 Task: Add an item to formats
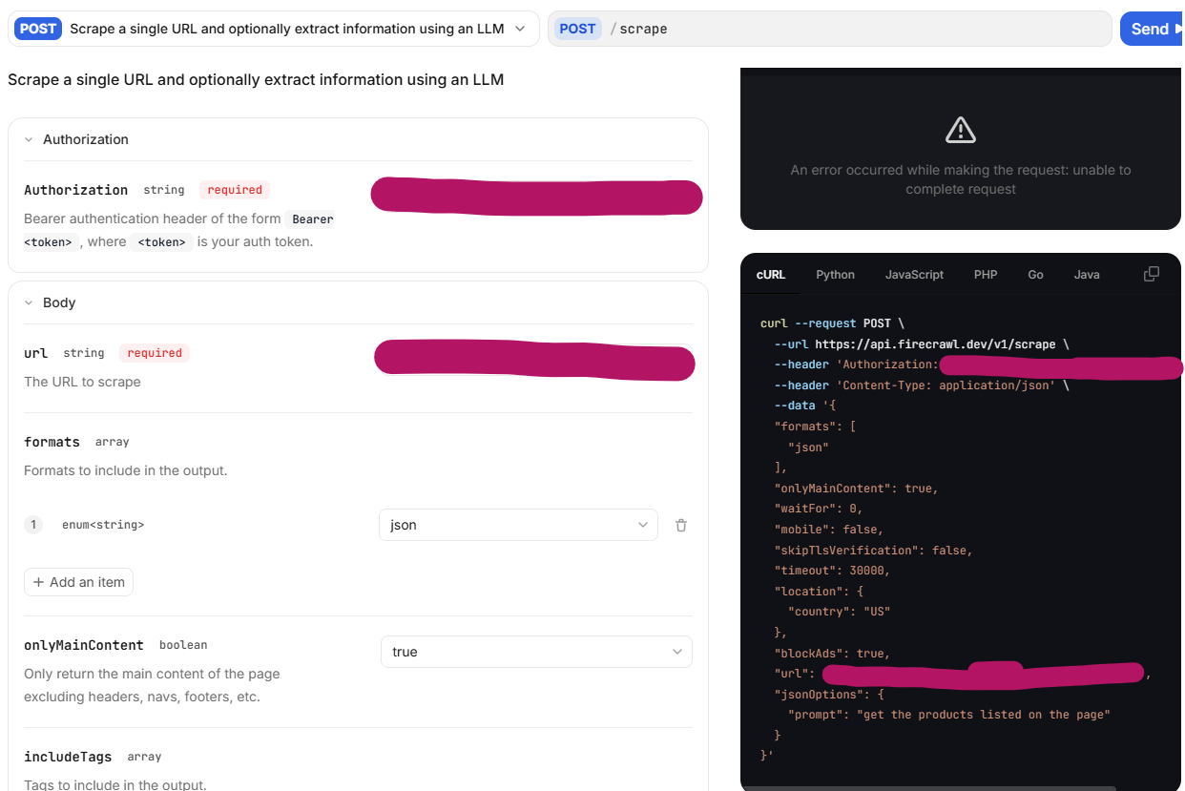(x=79, y=582)
